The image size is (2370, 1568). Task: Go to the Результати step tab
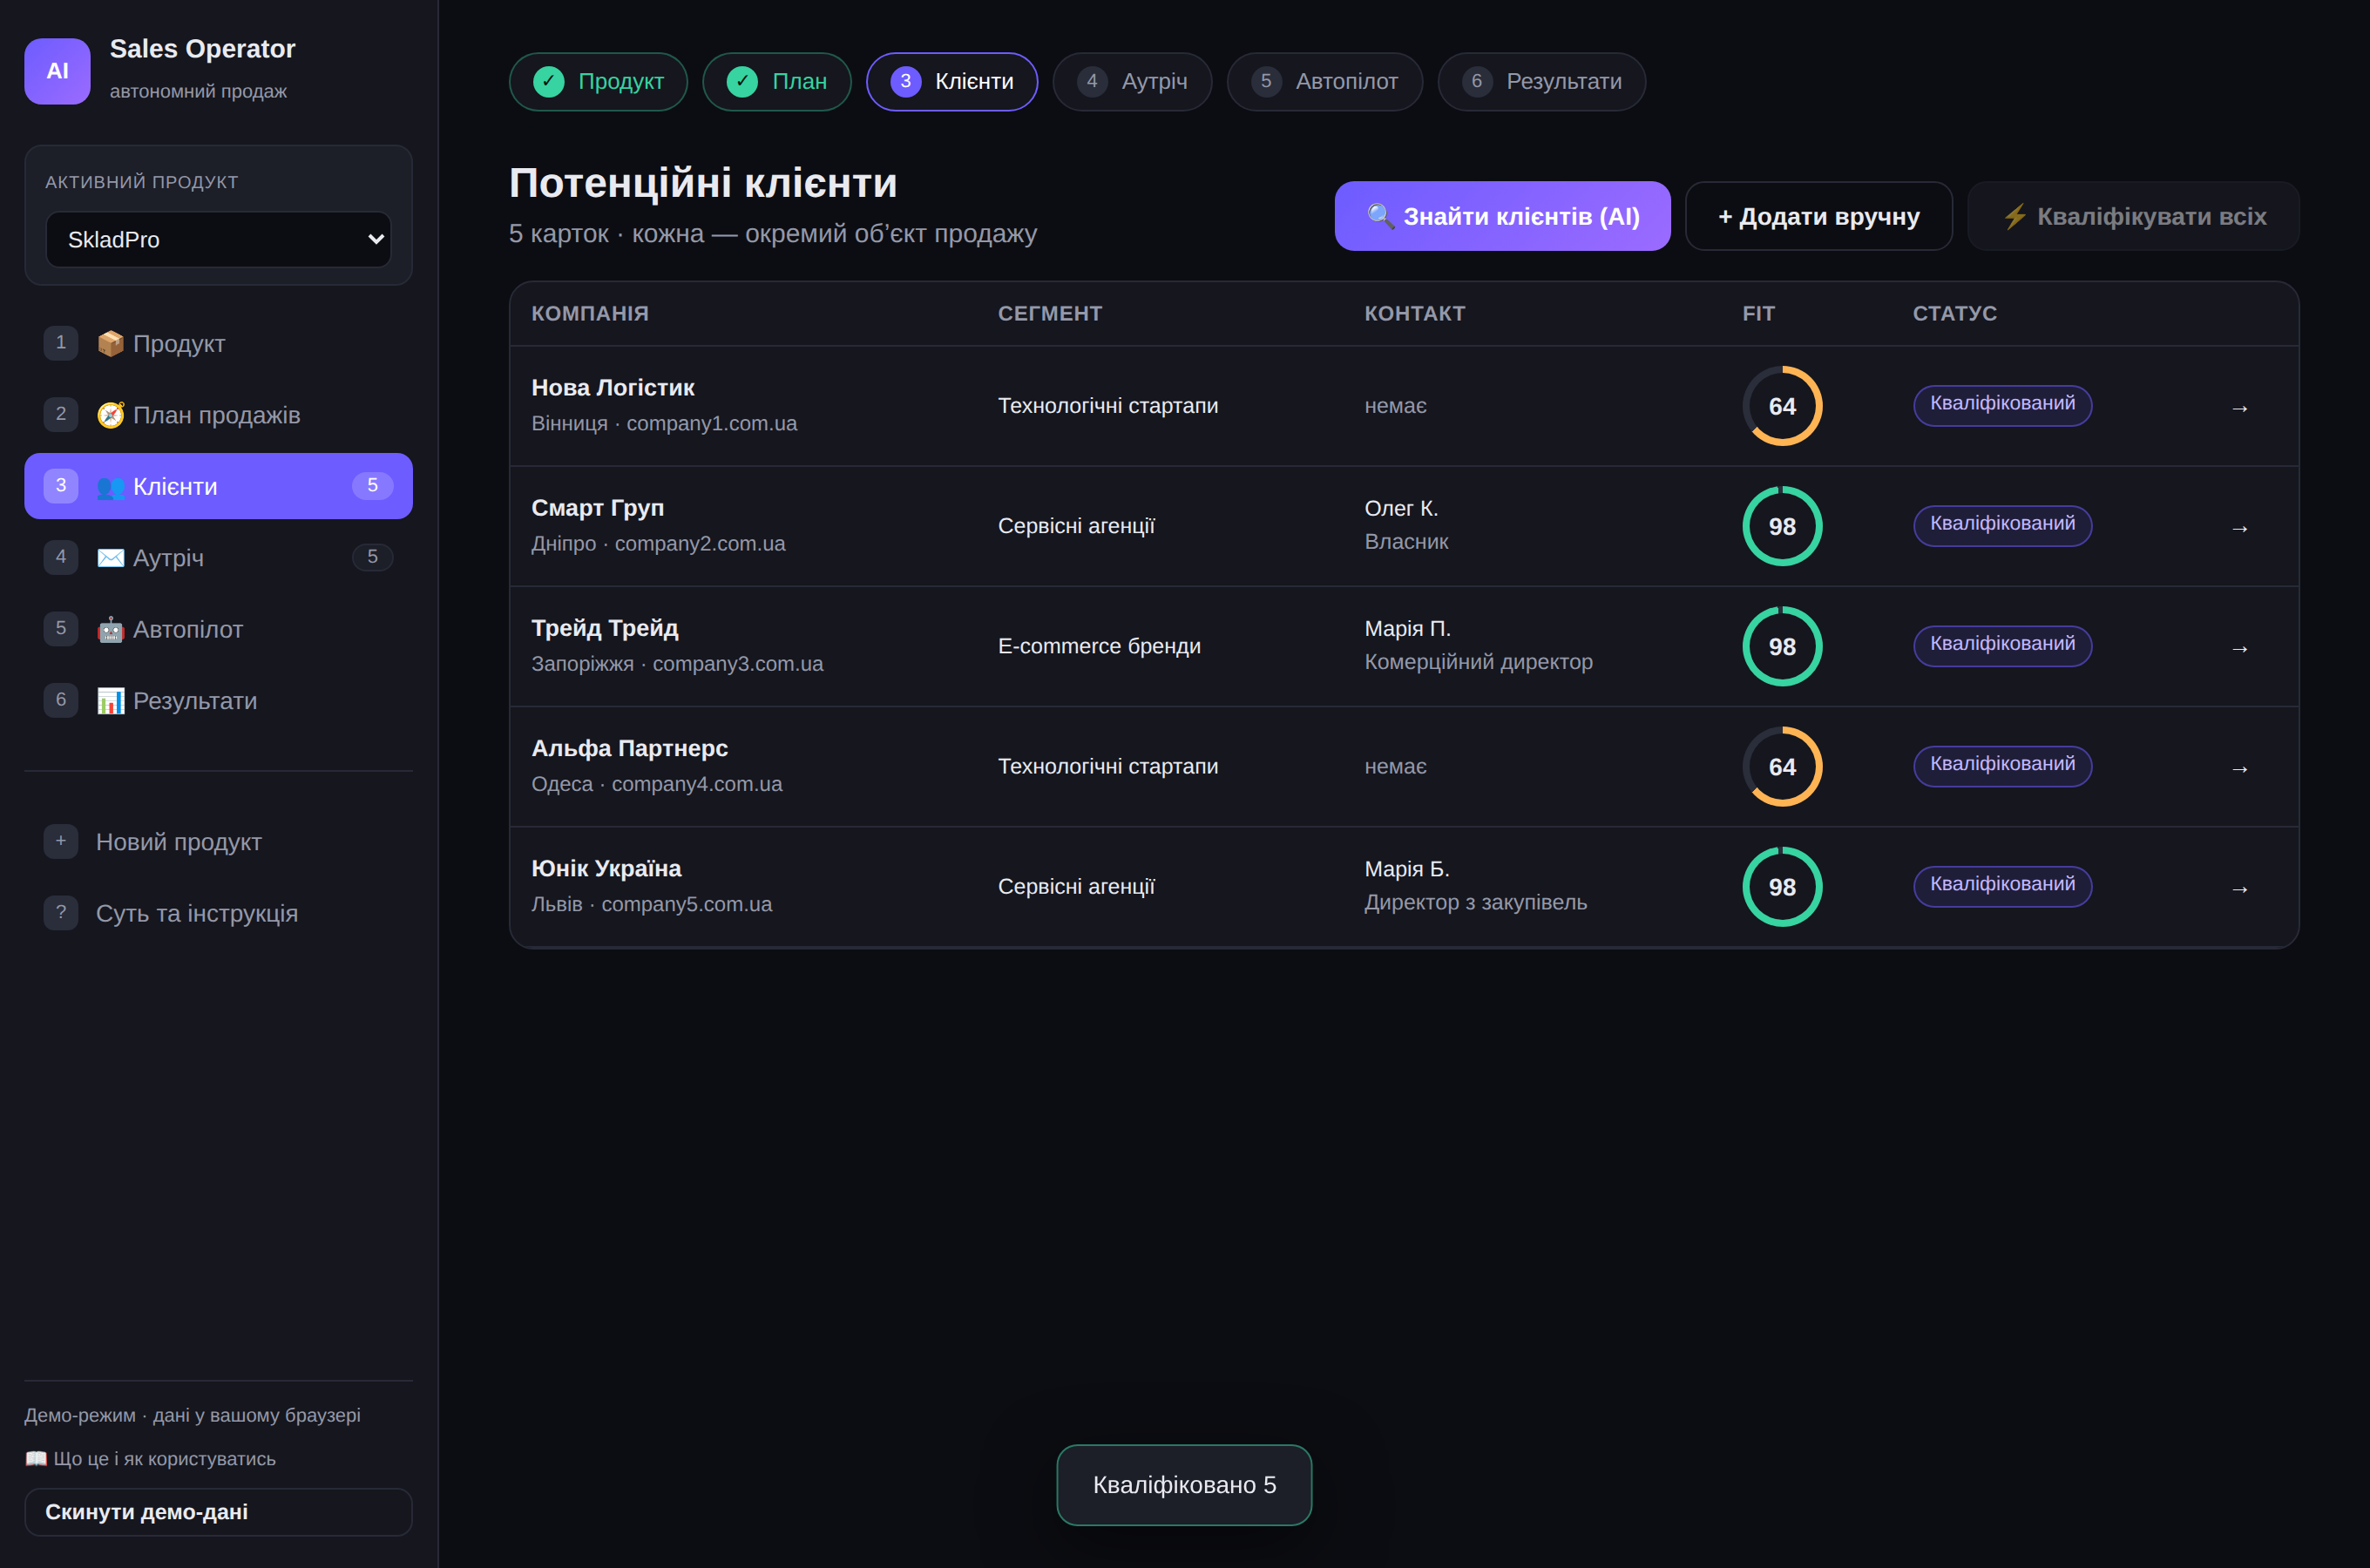pos(1541,82)
